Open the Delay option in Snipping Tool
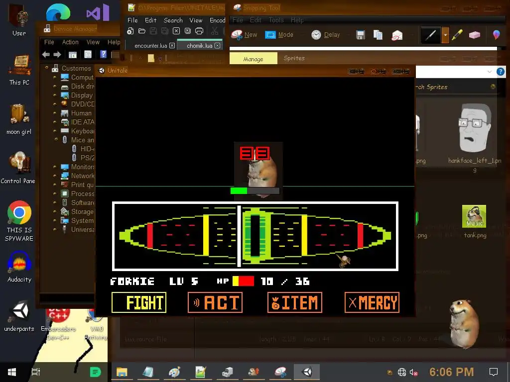The height and width of the screenshot is (382, 510). tap(325, 34)
